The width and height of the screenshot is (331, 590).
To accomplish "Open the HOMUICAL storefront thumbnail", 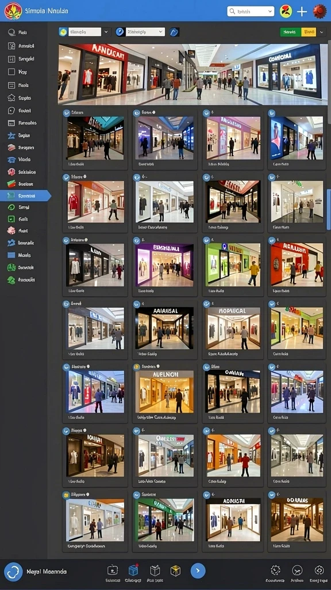I will (x=233, y=328).
